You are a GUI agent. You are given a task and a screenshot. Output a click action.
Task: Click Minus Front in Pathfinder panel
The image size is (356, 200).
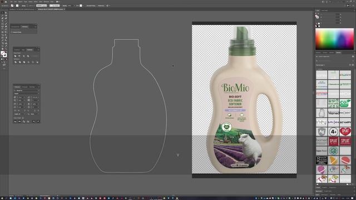(x=19, y=56)
